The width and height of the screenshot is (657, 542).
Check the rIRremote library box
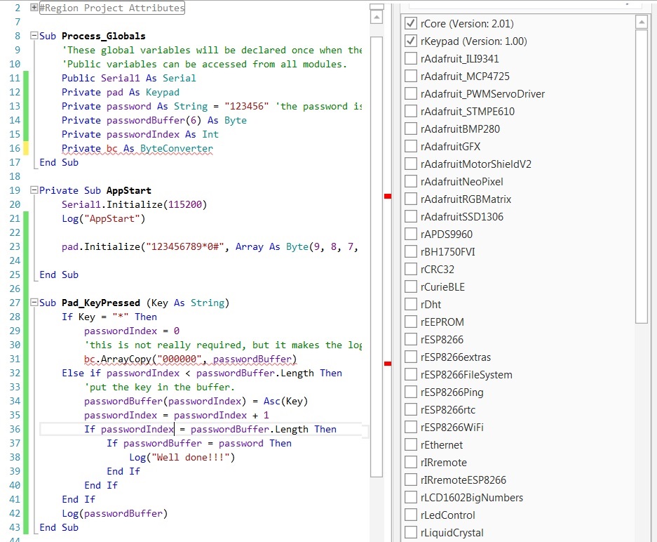point(411,462)
